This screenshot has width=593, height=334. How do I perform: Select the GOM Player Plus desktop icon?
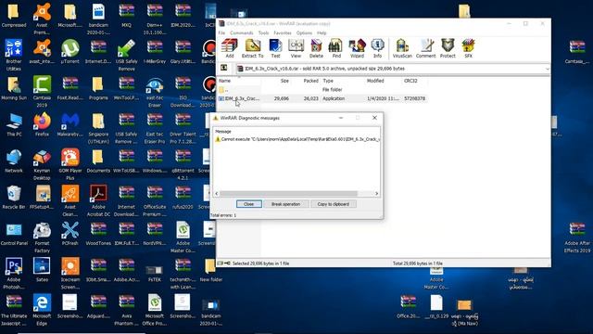tap(70, 164)
